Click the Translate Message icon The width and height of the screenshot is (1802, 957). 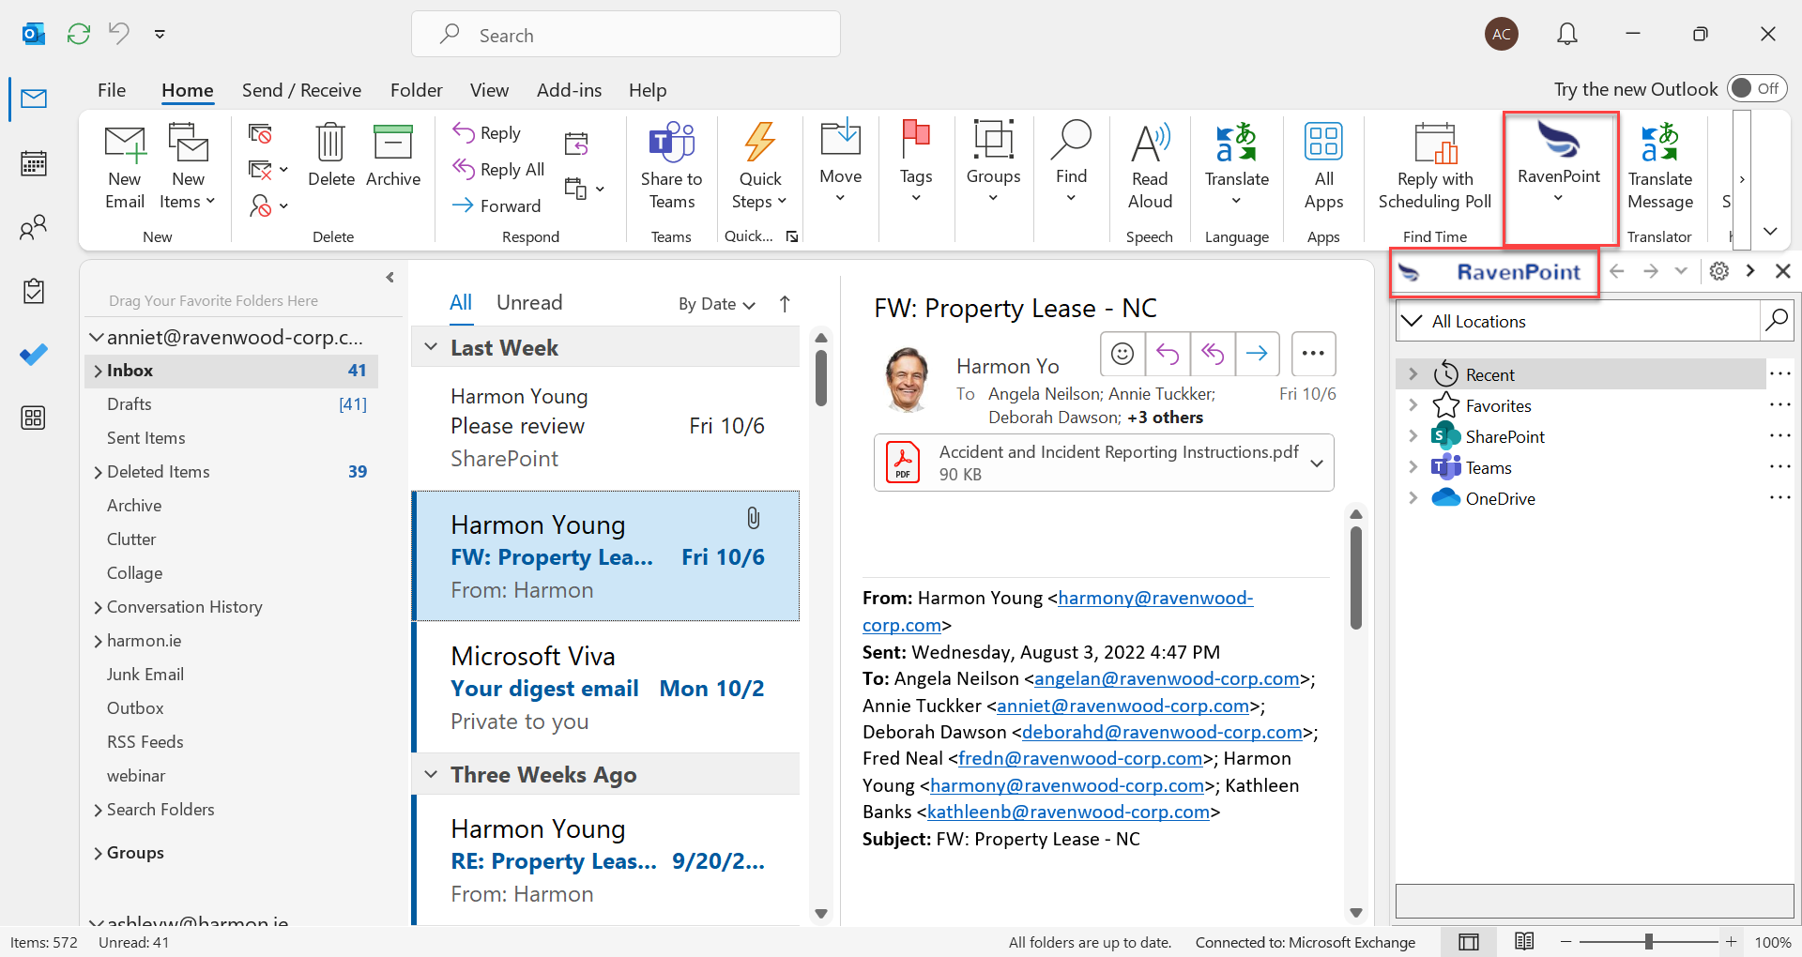(1659, 143)
